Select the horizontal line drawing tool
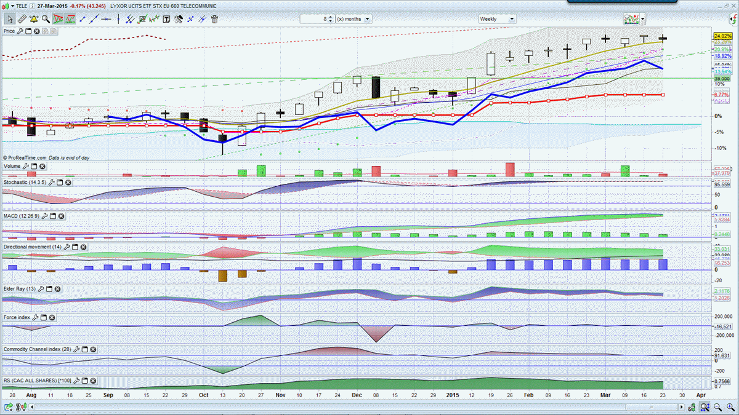 click(x=106, y=19)
